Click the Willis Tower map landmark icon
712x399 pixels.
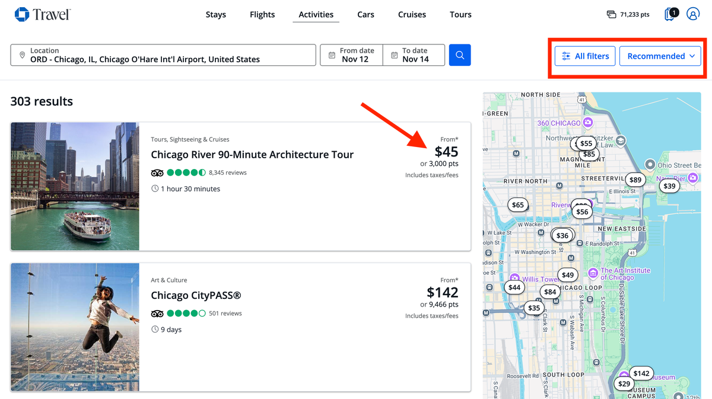pos(514,278)
